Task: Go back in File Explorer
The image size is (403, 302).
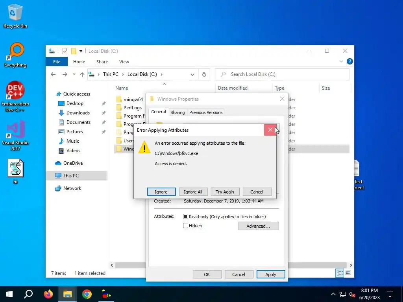Action: [x=53, y=74]
